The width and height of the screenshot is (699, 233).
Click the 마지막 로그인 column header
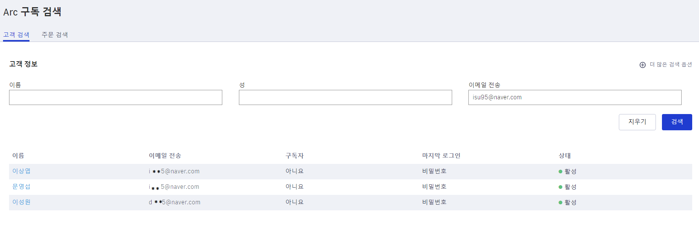tap(441, 156)
